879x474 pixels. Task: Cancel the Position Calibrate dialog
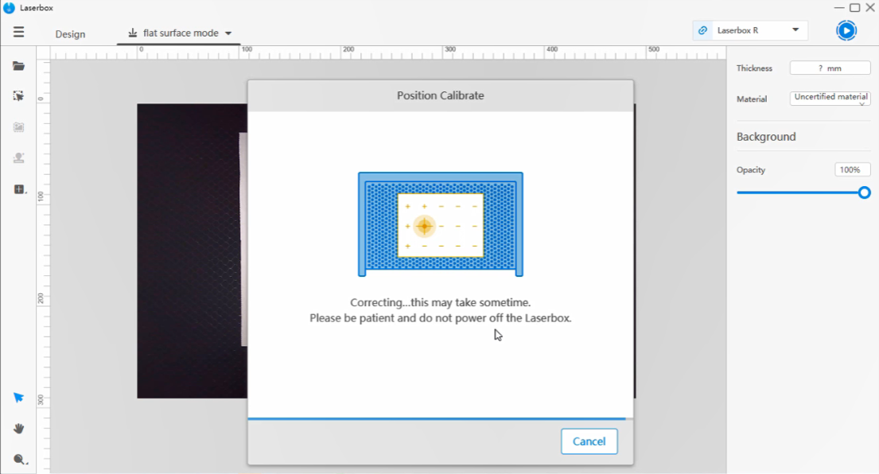click(x=589, y=441)
